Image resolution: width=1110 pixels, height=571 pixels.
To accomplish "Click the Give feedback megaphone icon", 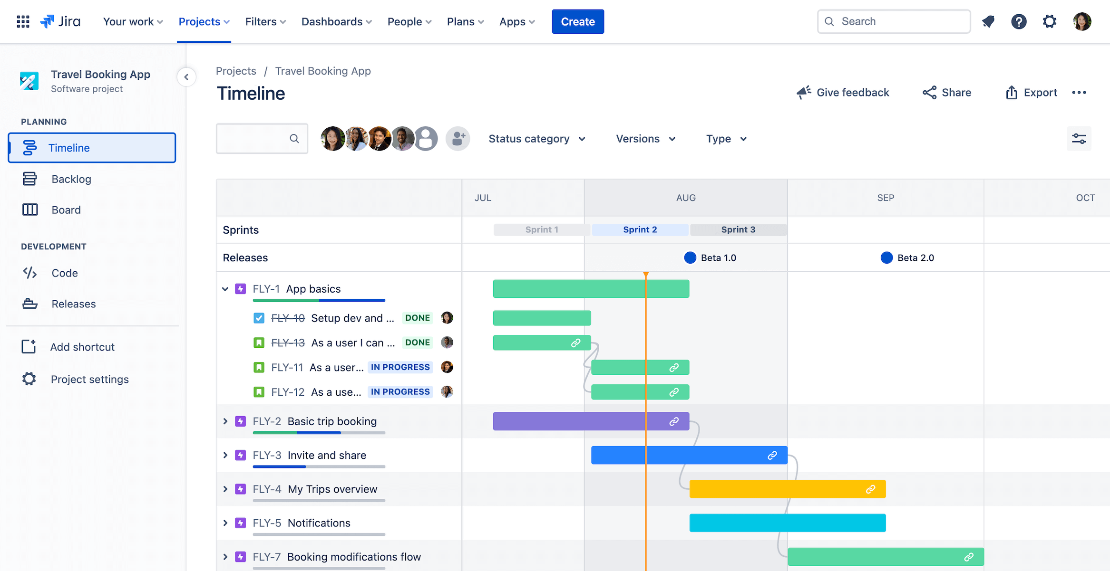I will pos(802,92).
